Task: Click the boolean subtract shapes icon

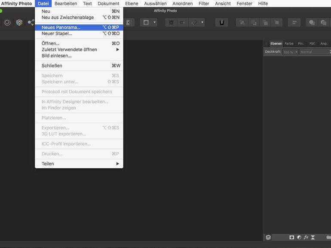Action: click(x=323, y=22)
